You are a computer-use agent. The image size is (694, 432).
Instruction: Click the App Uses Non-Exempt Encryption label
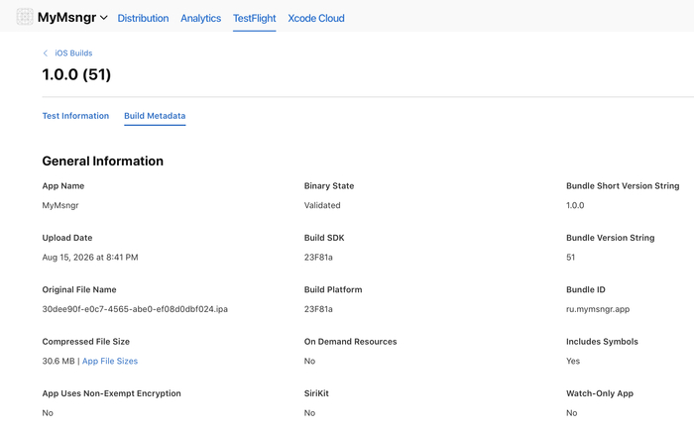(x=111, y=393)
